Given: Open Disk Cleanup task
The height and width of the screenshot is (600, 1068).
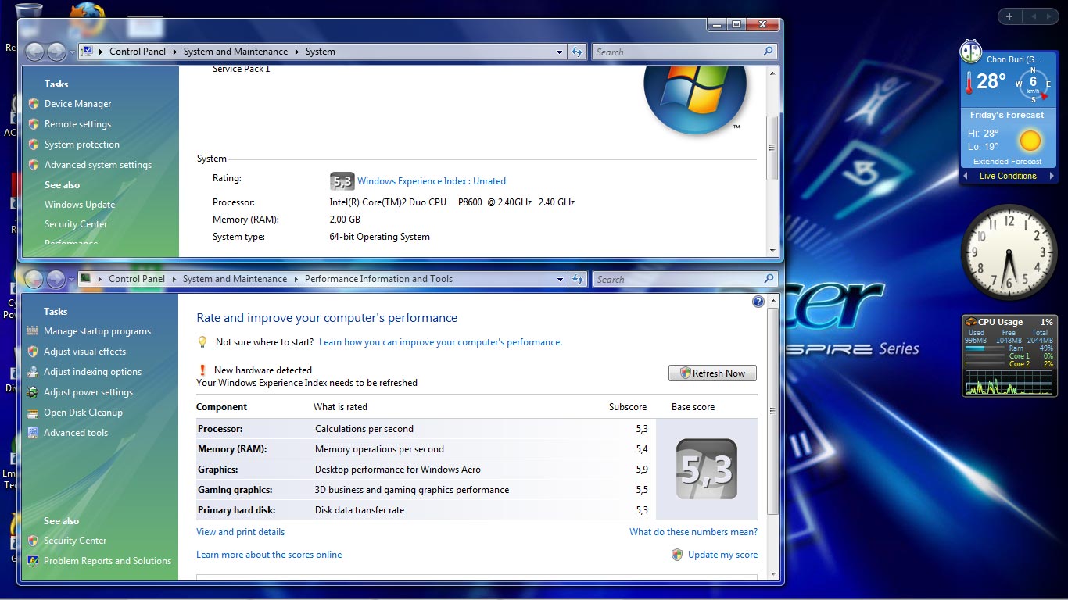Looking at the screenshot, I should [83, 412].
